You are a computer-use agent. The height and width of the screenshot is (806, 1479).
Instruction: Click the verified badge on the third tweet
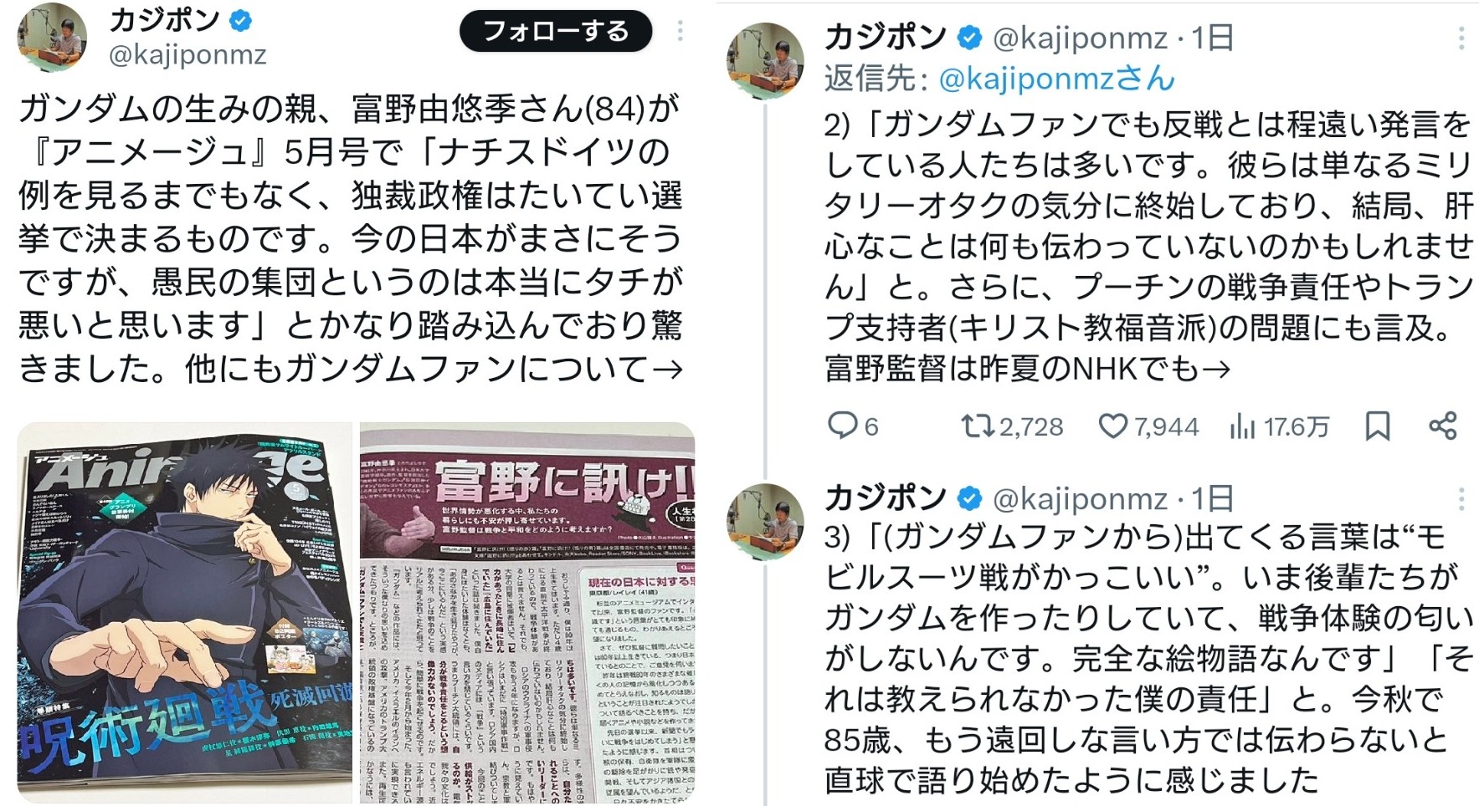point(969,499)
